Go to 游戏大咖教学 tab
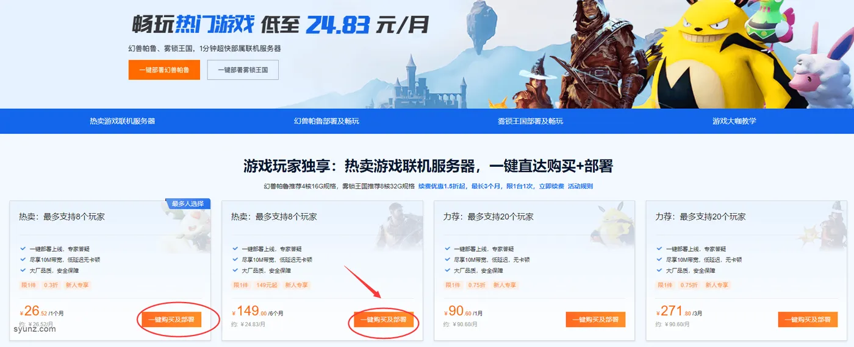 (734, 121)
